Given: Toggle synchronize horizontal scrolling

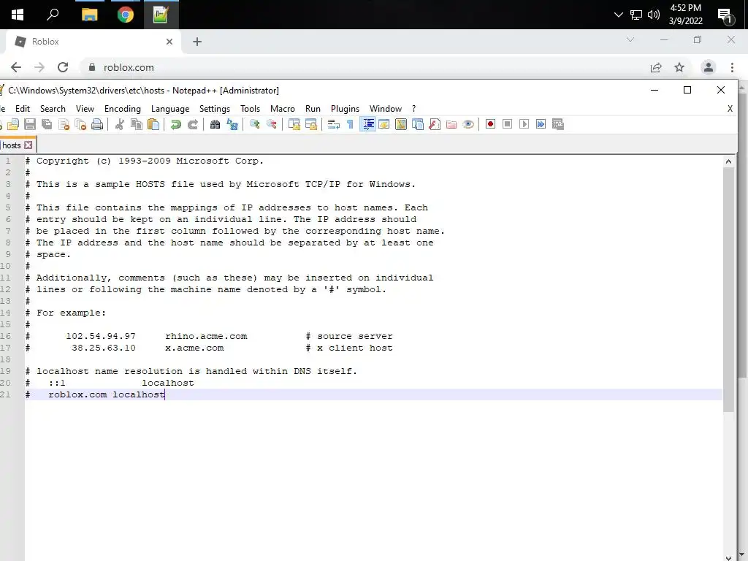Looking at the screenshot, I should pyautogui.click(x=311, y=124).
